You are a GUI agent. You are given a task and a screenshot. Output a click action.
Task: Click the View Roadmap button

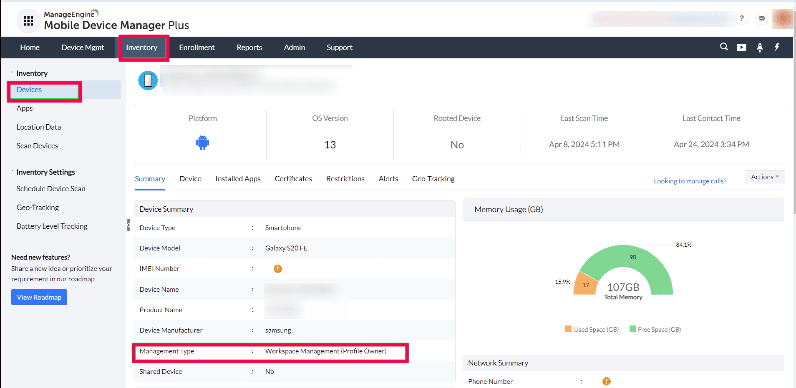pyautogui.click(x=39, y=297)
